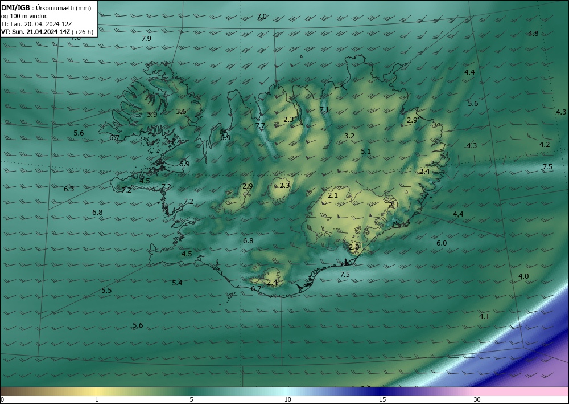The image size is (569, 404).
Task: Click the legend tick label '30'
Action: click(x=477, y=399)
